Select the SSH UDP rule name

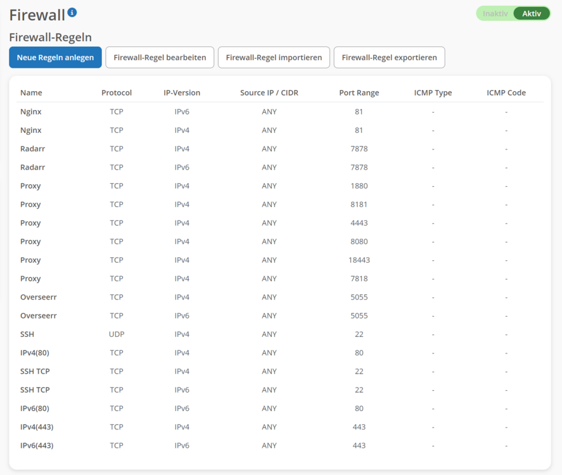click(27, 334)
